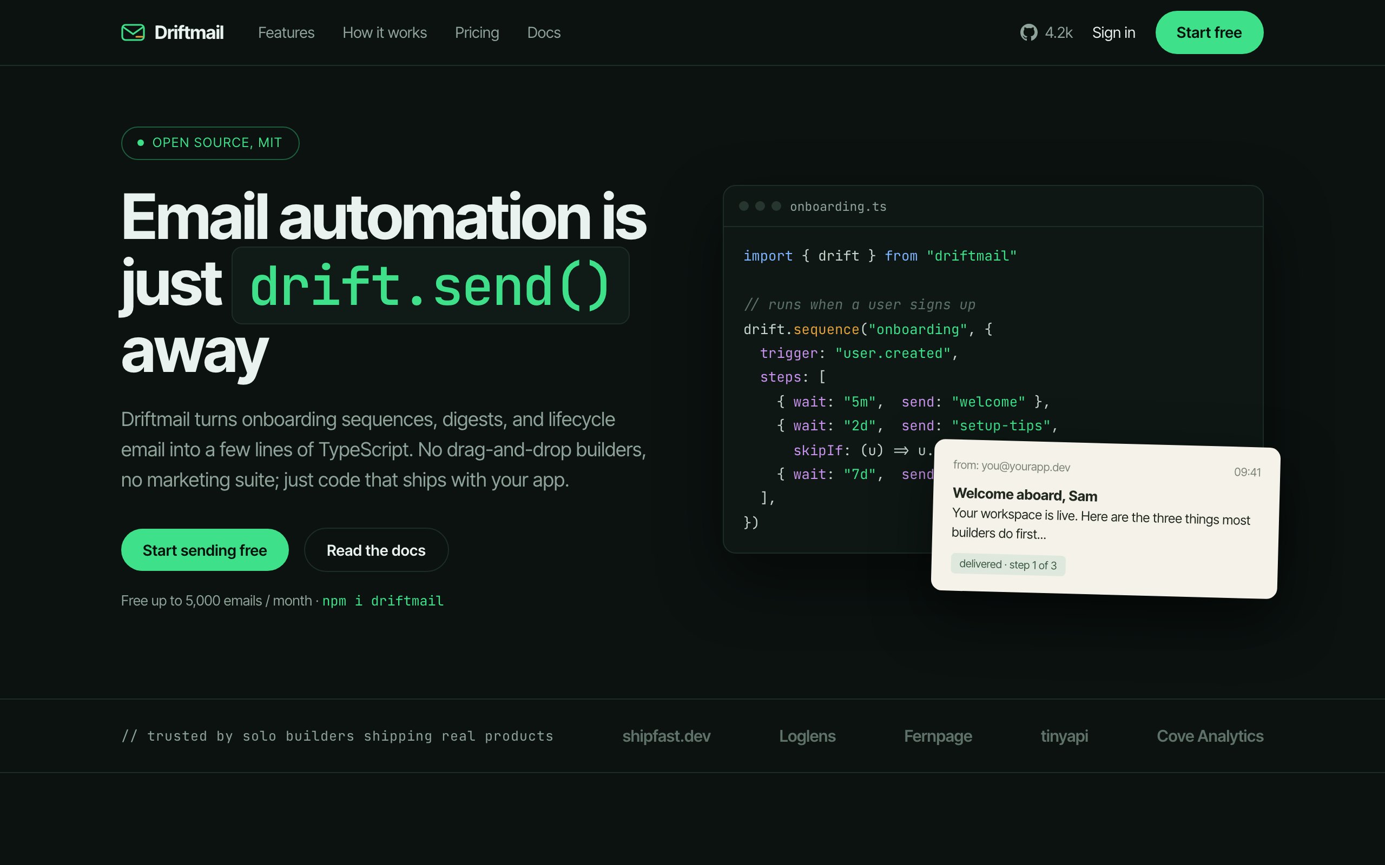
Task: Click the Email automation is headline
Action: pyautogui.click(x=384, y=217)
